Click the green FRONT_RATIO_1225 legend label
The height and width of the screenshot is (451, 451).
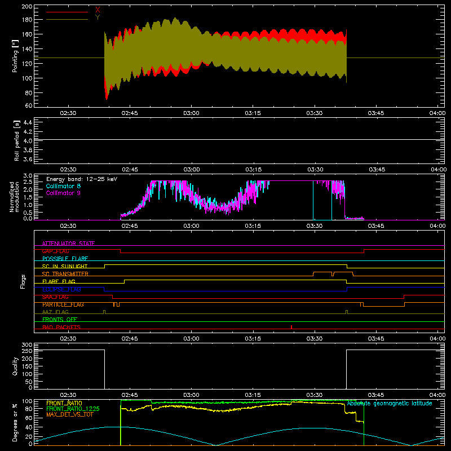click(73, 409)
